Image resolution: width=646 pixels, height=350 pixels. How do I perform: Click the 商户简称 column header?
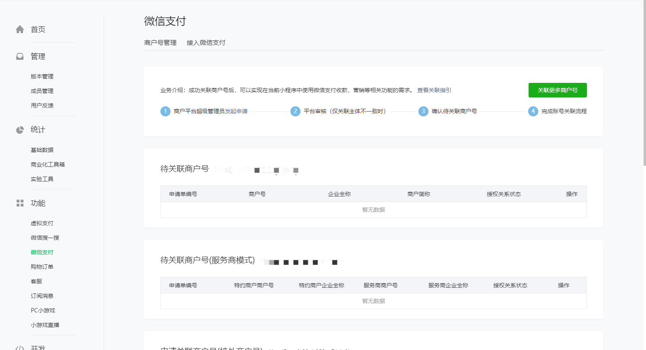[x=419, y=194]
